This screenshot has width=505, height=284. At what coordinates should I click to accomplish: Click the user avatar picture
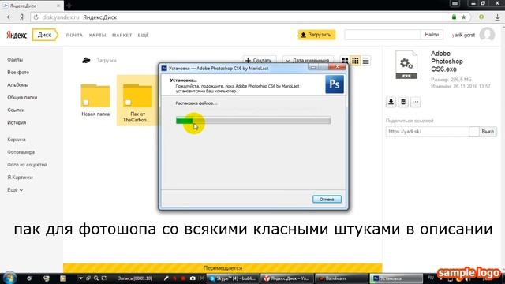coord(487,34)
